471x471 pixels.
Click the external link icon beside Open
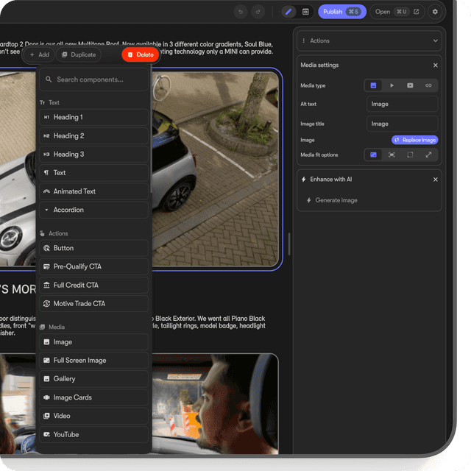417,12
